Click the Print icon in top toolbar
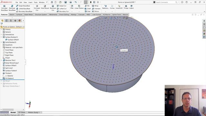Screen dimensions: 206x116 70,2
